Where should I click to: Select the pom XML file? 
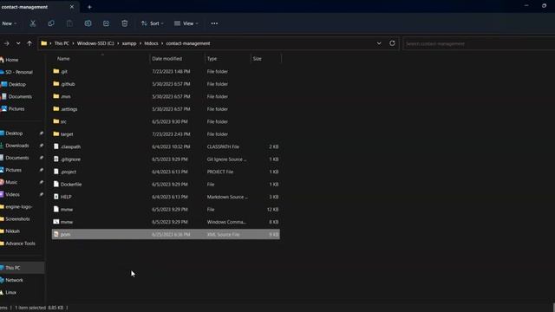[166, 234]
